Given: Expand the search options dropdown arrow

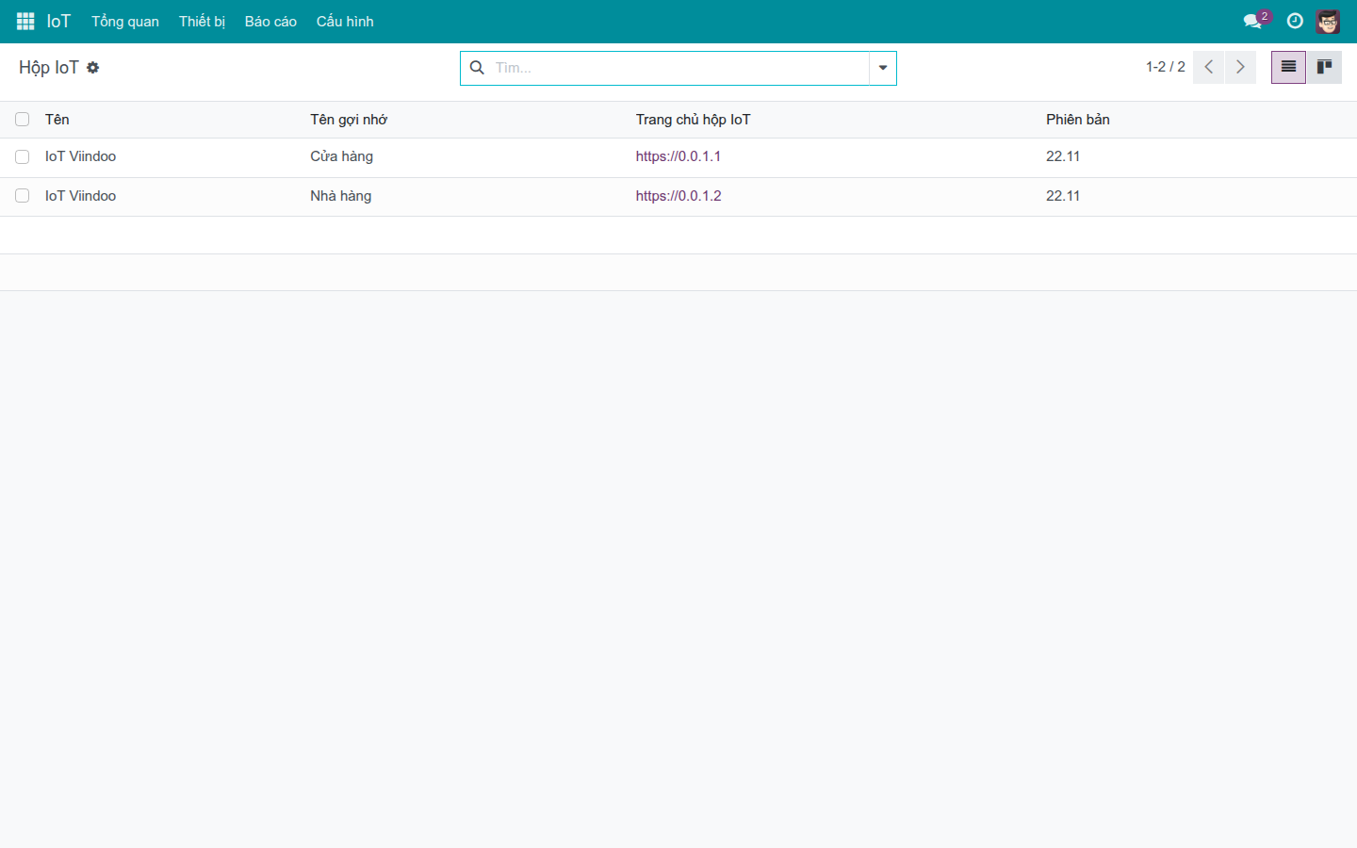Looking at the screenshot, I should click(883, 68).
